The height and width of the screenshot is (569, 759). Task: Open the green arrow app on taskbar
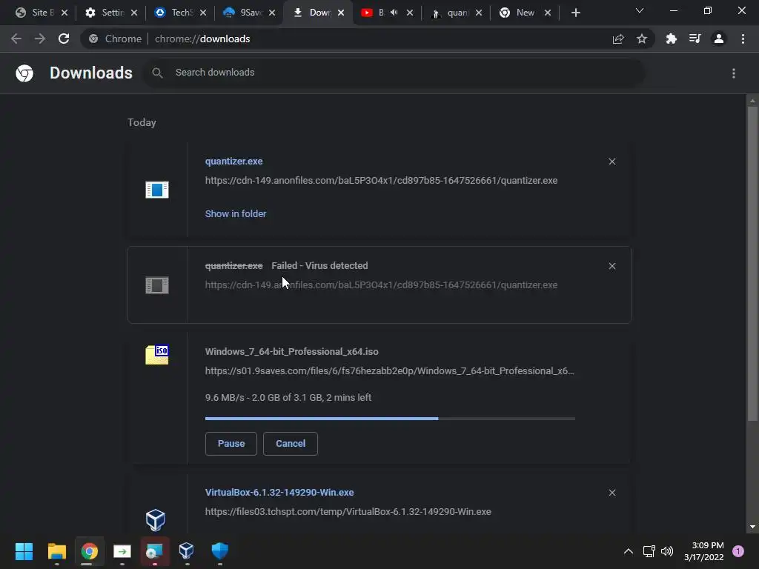pos(122,551)
